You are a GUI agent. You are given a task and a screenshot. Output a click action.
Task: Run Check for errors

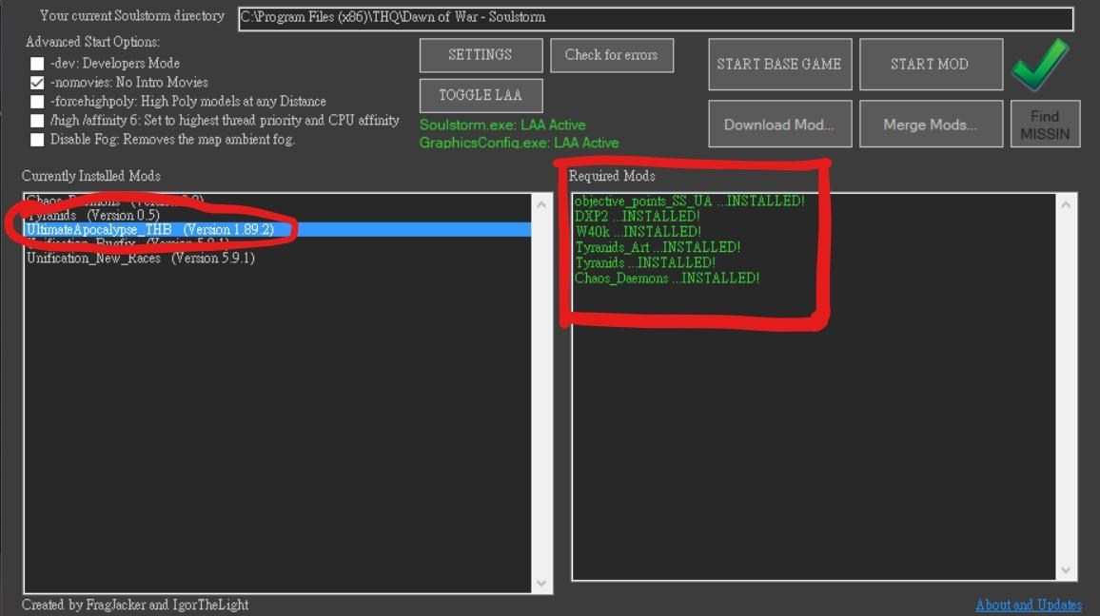click(x=612, y=55)
